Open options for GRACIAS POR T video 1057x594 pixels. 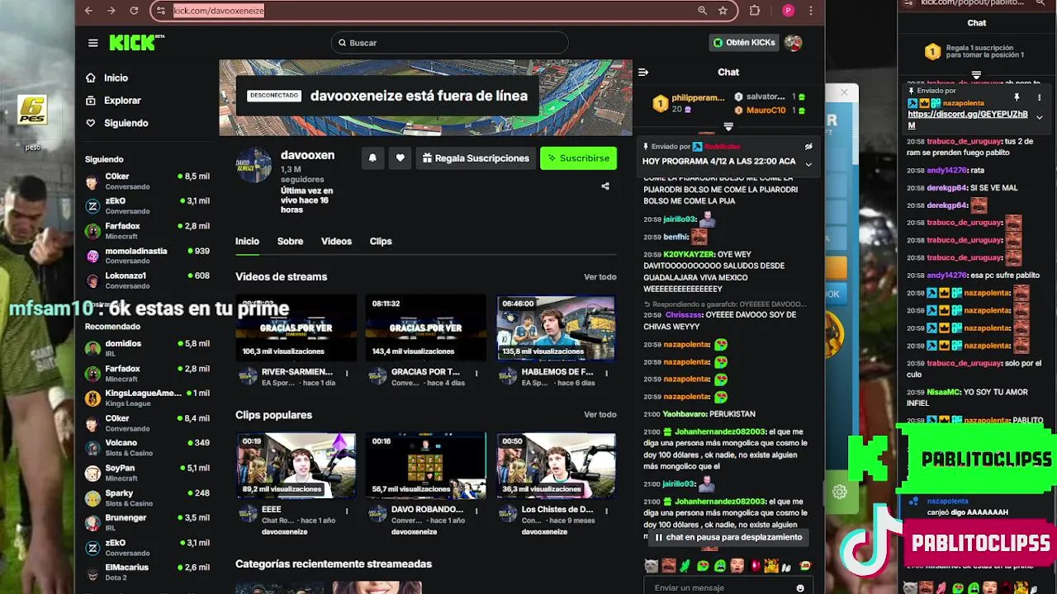[x=476, y=373]
